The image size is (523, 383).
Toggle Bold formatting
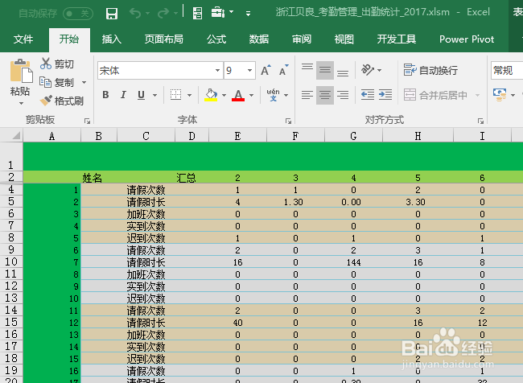(105, 95)
